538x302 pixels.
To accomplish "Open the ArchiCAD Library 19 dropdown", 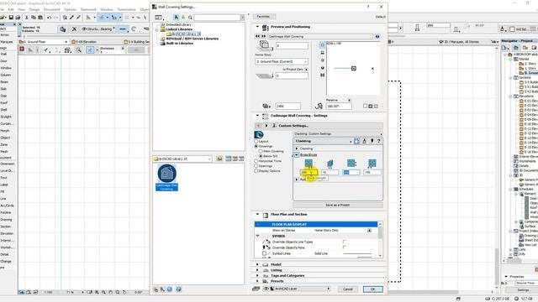I will 182,159.
